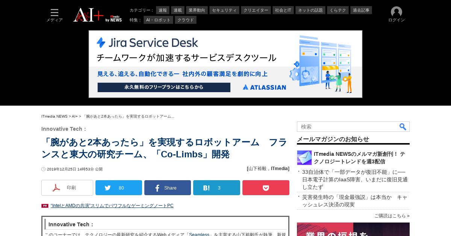The height and width of the screenshot is (236, 451).
Task: Click the red PR badge icon
Action: tap(45, 206)
